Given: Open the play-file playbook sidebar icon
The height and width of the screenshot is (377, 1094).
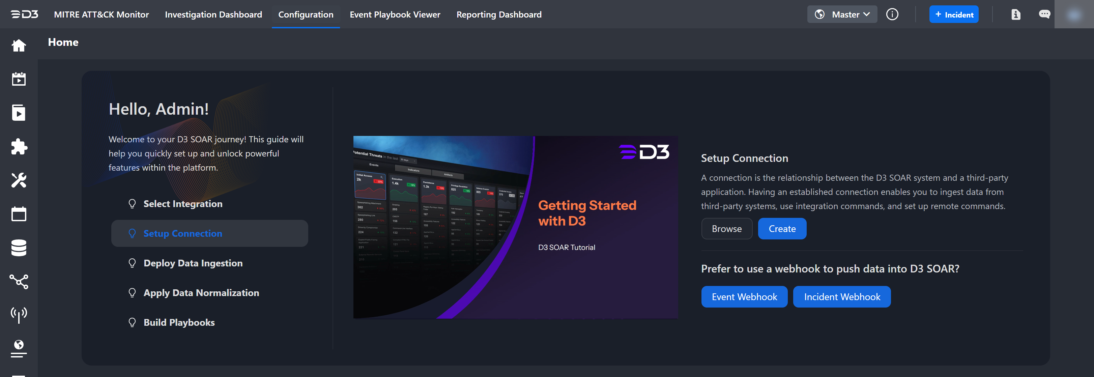Looking at the screenshot, I should 19,113.
